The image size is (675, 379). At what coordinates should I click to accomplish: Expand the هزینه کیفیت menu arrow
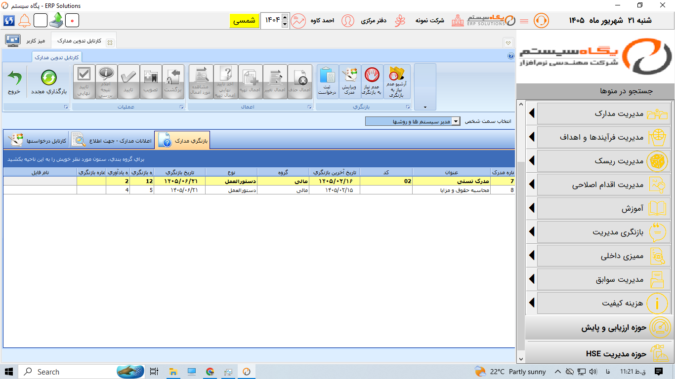point(532,303)
